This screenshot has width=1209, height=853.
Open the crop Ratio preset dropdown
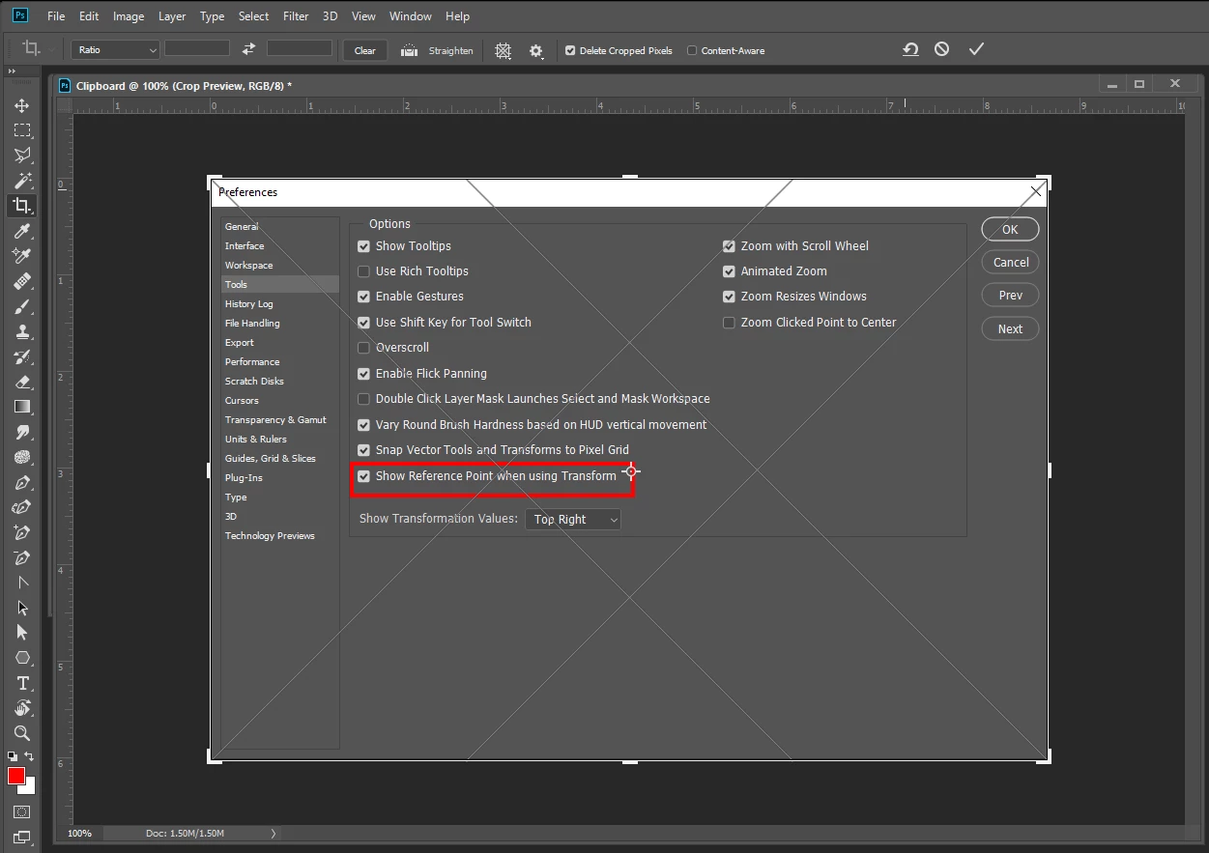(115, 50)
